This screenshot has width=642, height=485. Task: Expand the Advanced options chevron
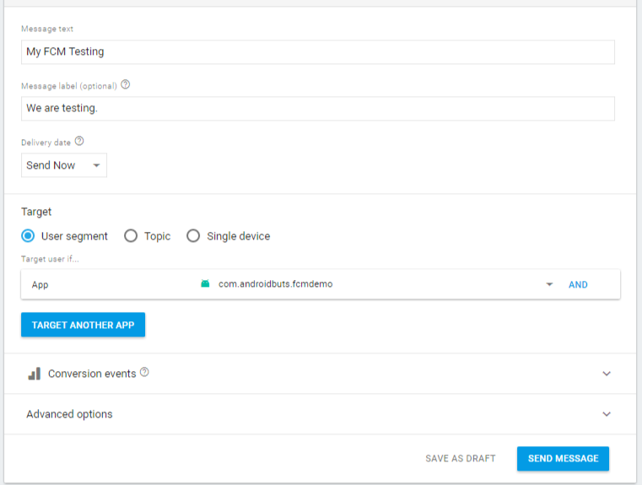[607, 414]
